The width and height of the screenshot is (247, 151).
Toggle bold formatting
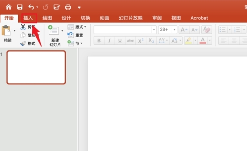99,41
